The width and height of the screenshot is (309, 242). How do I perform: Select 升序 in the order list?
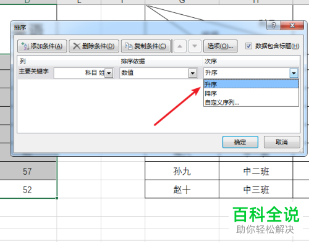tap(251, 84)
